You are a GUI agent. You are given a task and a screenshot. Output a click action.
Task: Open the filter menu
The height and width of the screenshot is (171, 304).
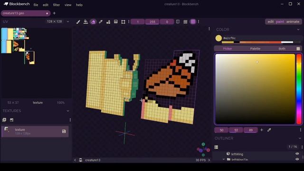57,5
